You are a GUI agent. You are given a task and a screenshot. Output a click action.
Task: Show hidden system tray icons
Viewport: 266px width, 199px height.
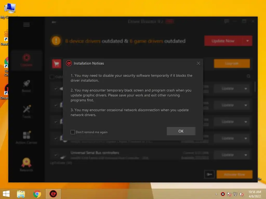[216, 194]
